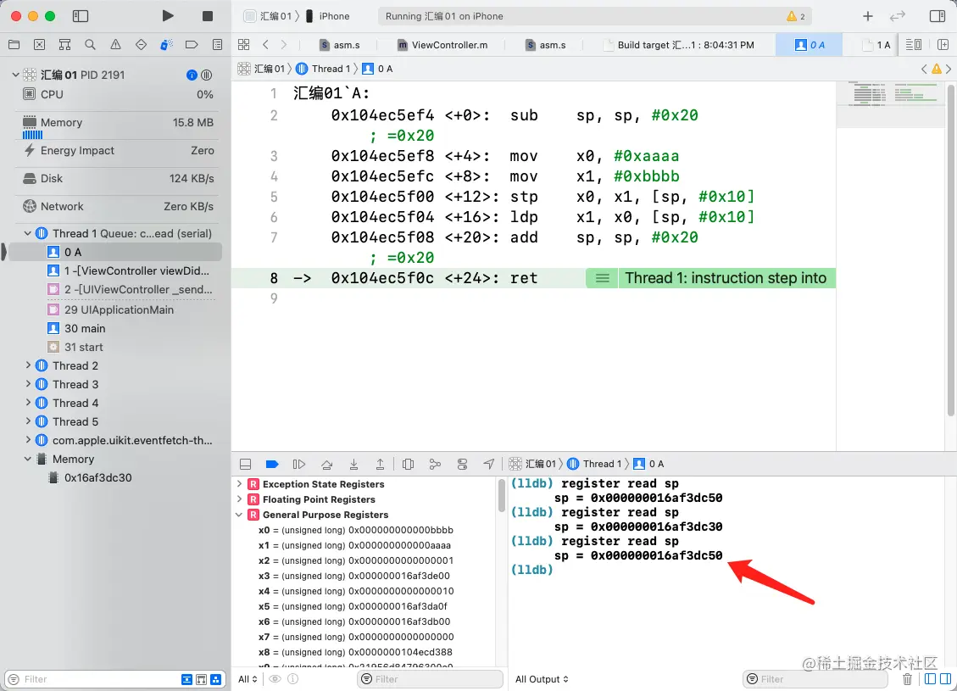This screenshot has height=691, width=957.
Task: Show the warnings count in activity bar
Action: point(796,16)
